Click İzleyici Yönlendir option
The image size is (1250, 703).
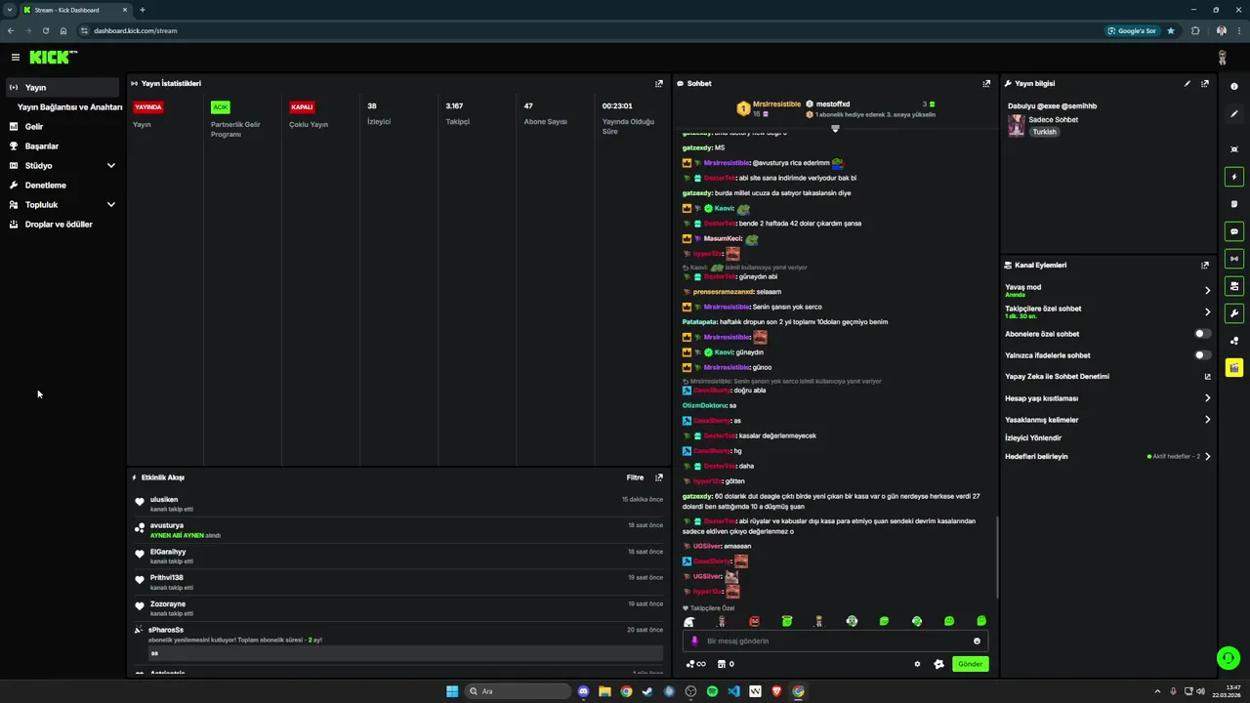(1033, 438)
